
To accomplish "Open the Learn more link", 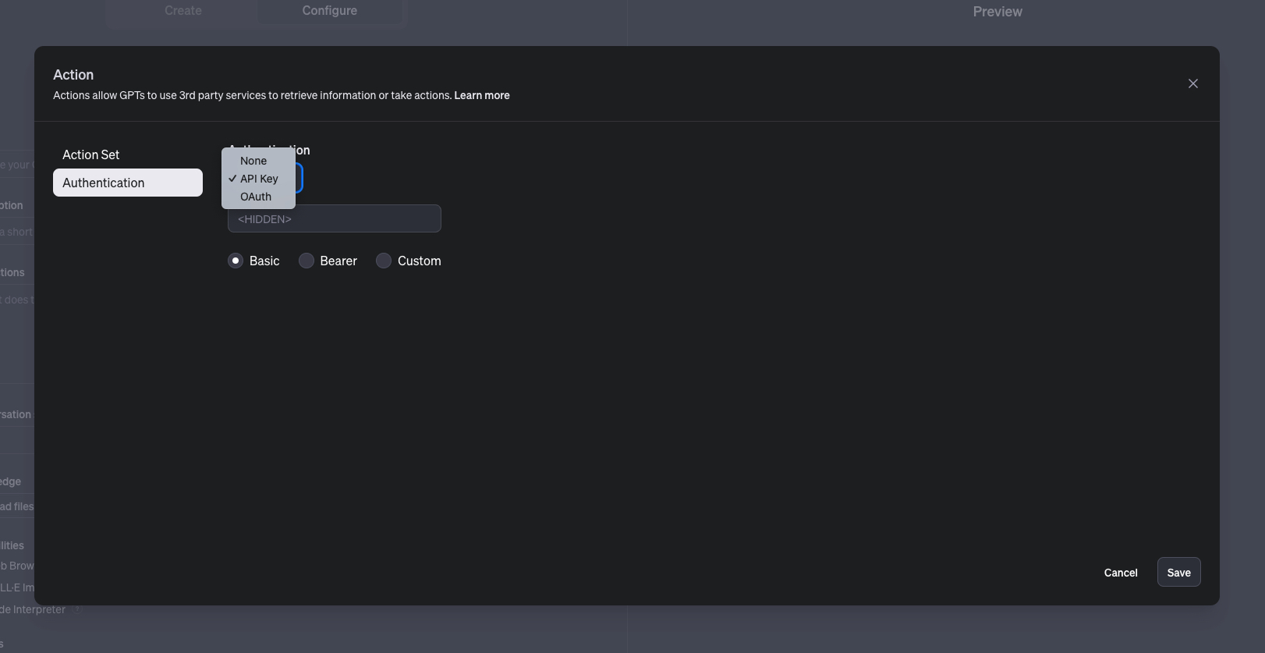I will (x=482, y=95).
